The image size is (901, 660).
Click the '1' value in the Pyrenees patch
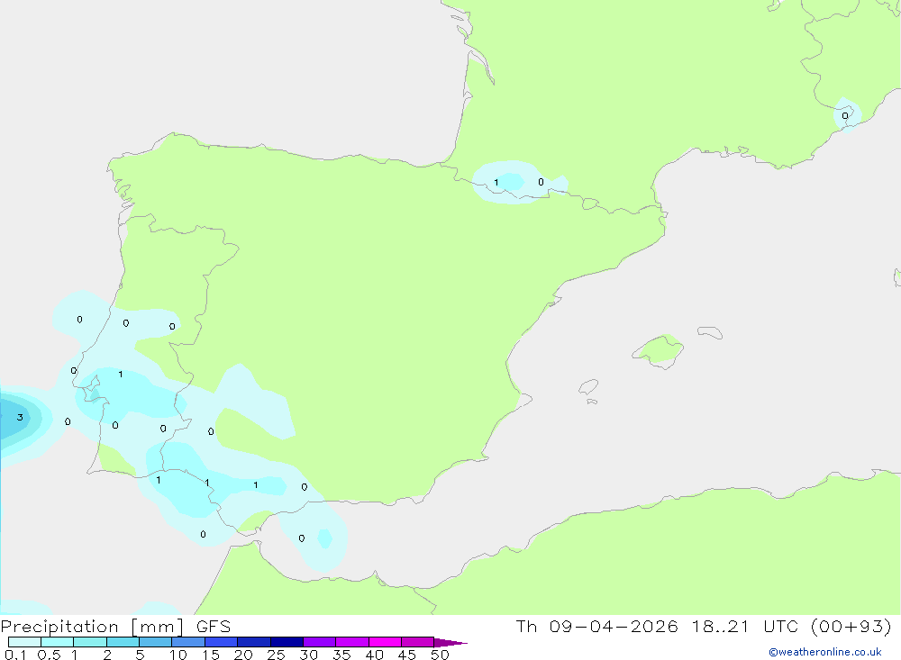point(496,183)
